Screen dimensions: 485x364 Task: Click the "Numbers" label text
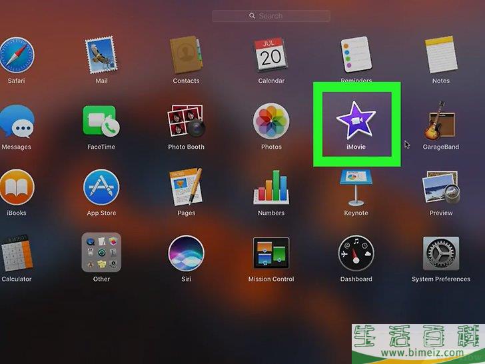pyautogui.click(x=271, y=213)
